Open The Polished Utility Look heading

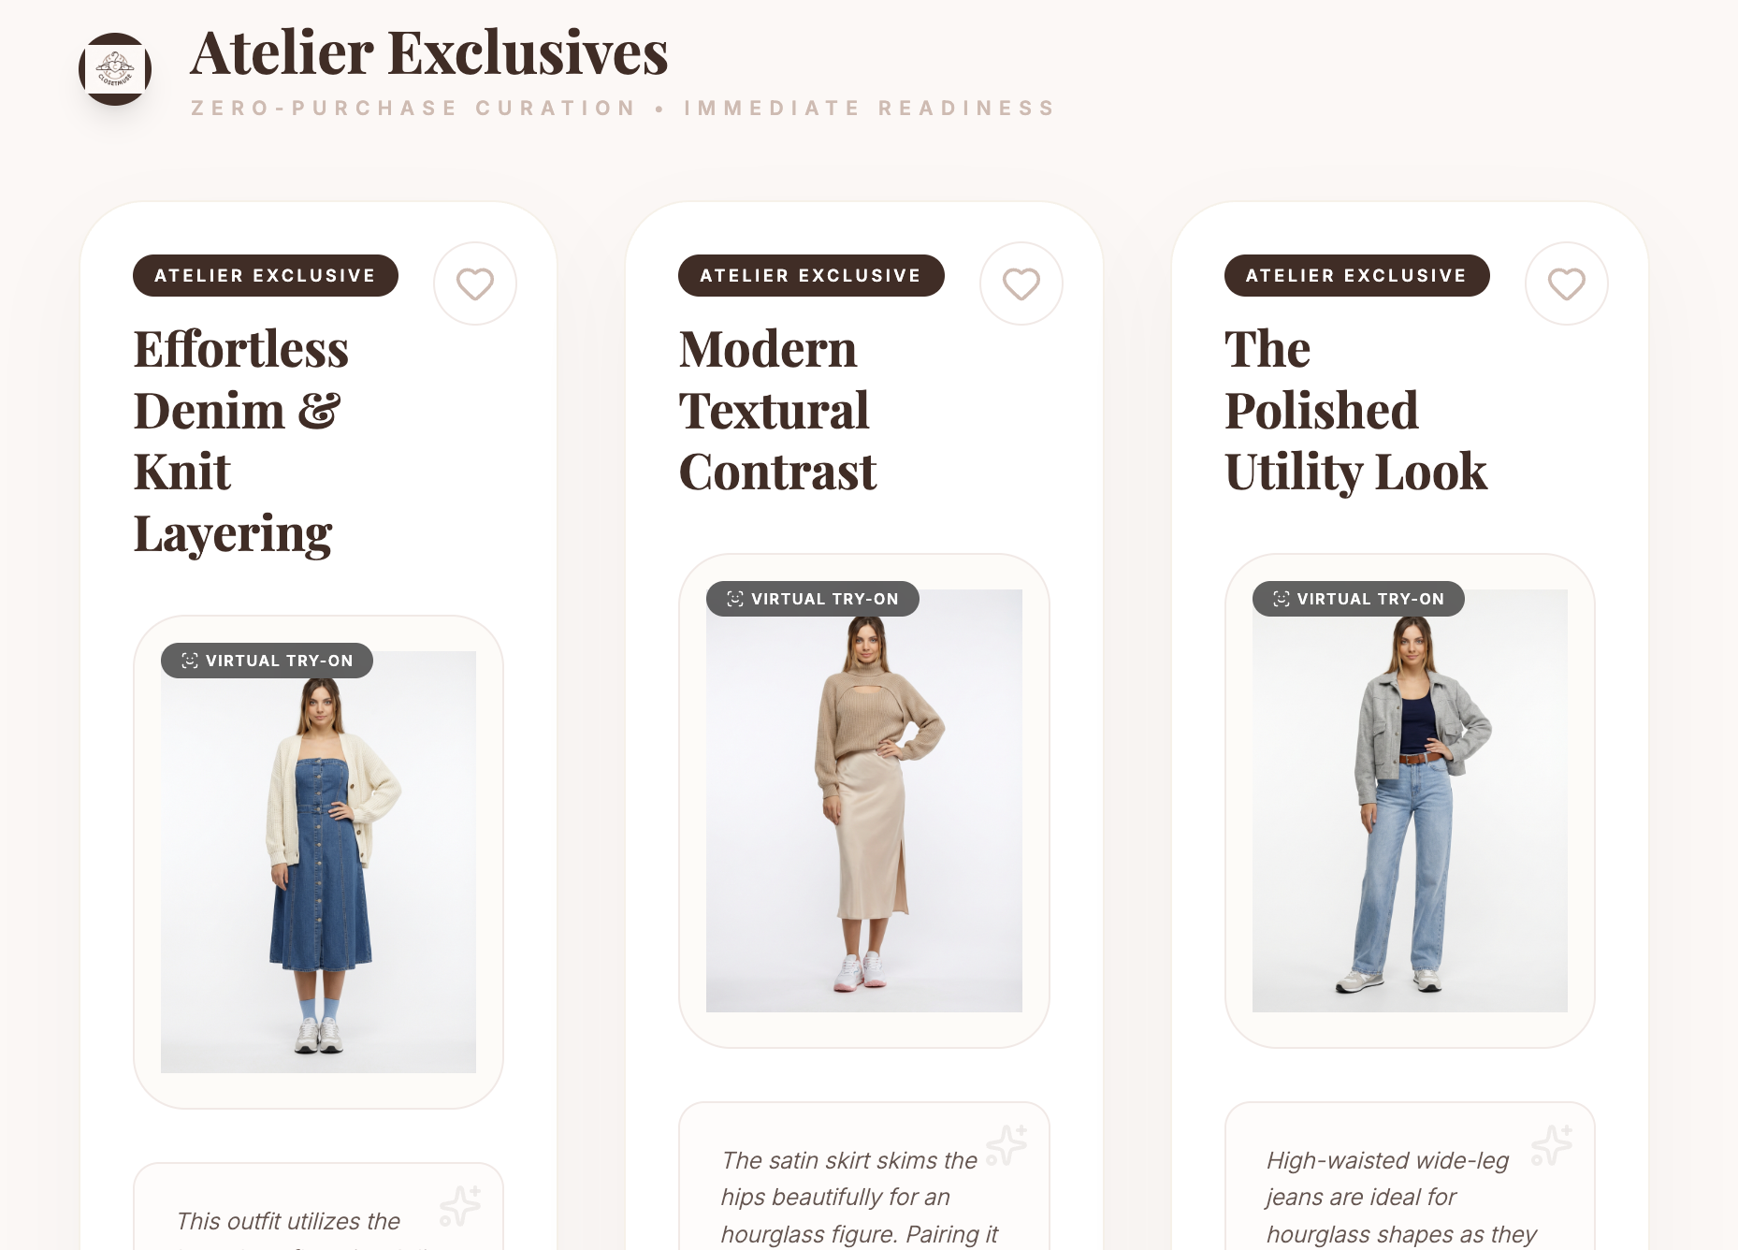pos(1355,410)
